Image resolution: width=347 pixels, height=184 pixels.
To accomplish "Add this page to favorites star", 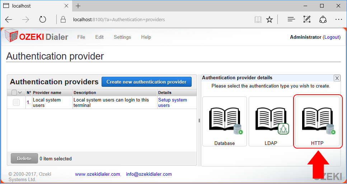I will [269, 19].
